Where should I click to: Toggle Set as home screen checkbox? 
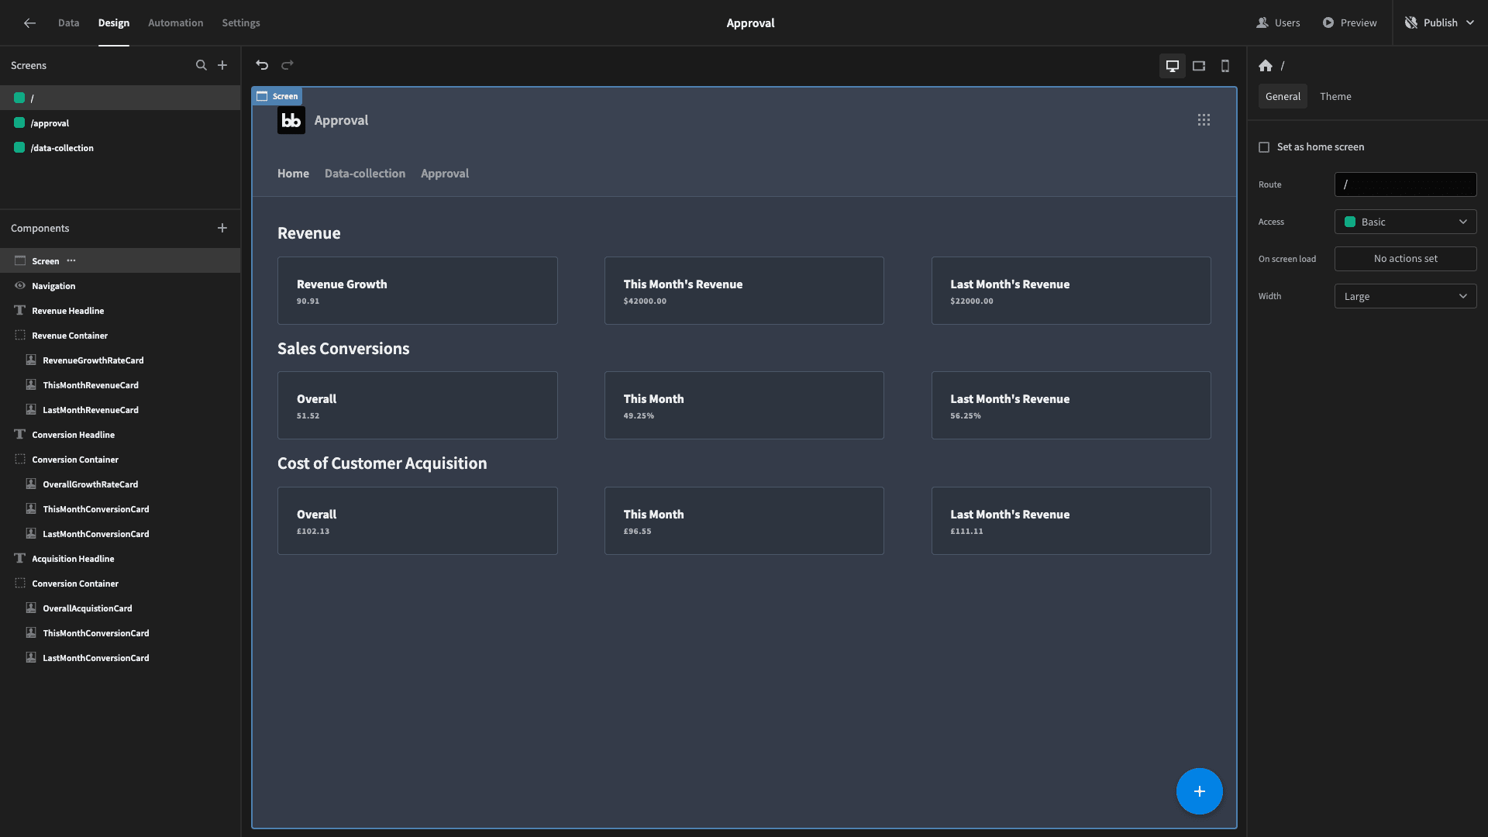(x=1264, y=147)
